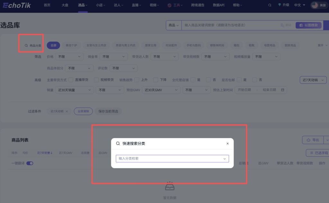329x203 pixels.
Task: Click the 商品分类 search magnifier icon
Action: (26, 45)
